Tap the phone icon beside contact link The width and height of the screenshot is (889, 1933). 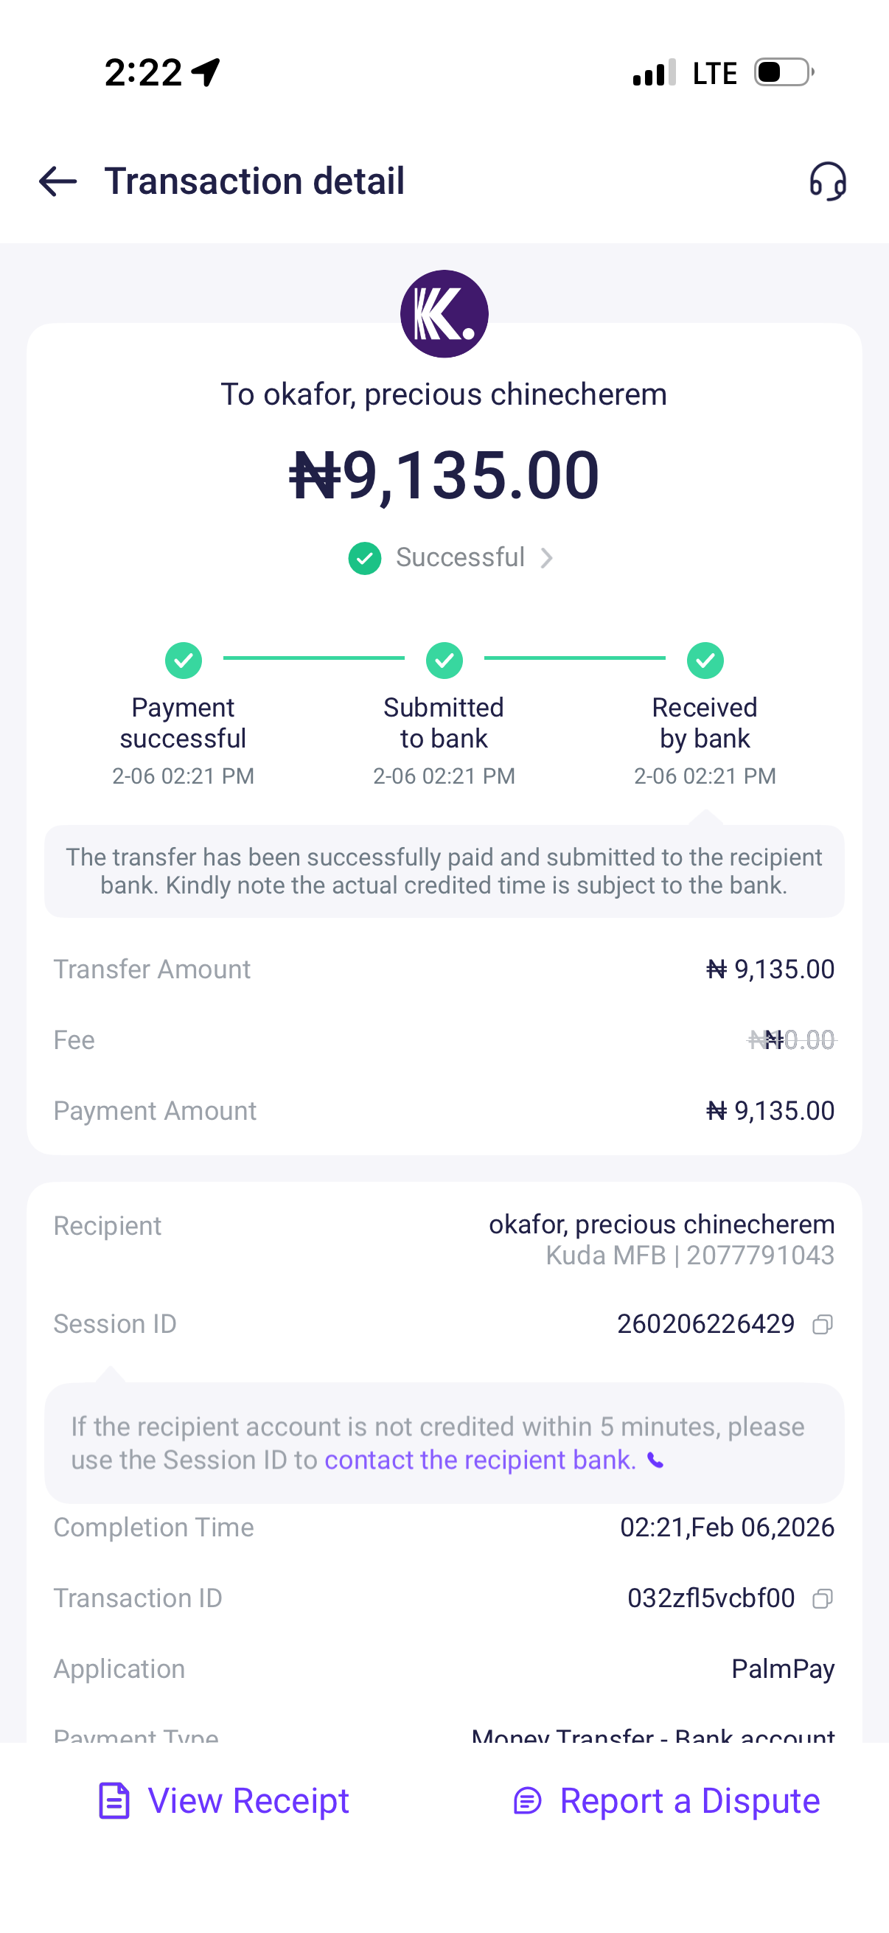pyautogui.click(x=655, y=1460)
